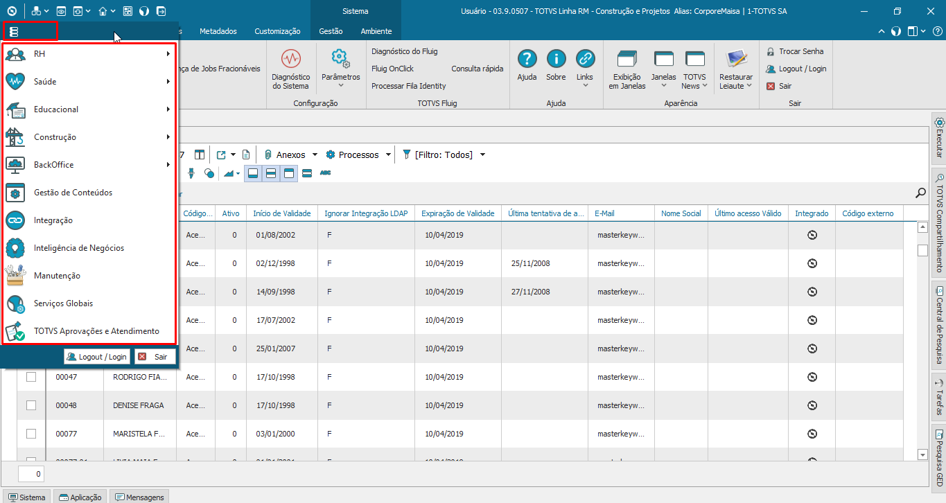Click the Restaurar Leiaute icon
Screen dimensions: 946x503
(x=735, y=59)
